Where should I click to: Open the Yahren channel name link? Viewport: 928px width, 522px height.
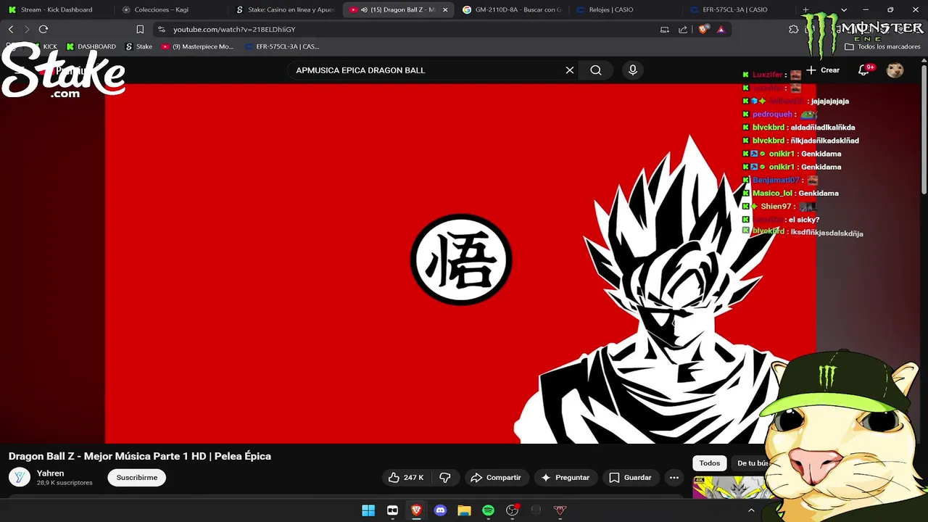[x=51, y=473]
